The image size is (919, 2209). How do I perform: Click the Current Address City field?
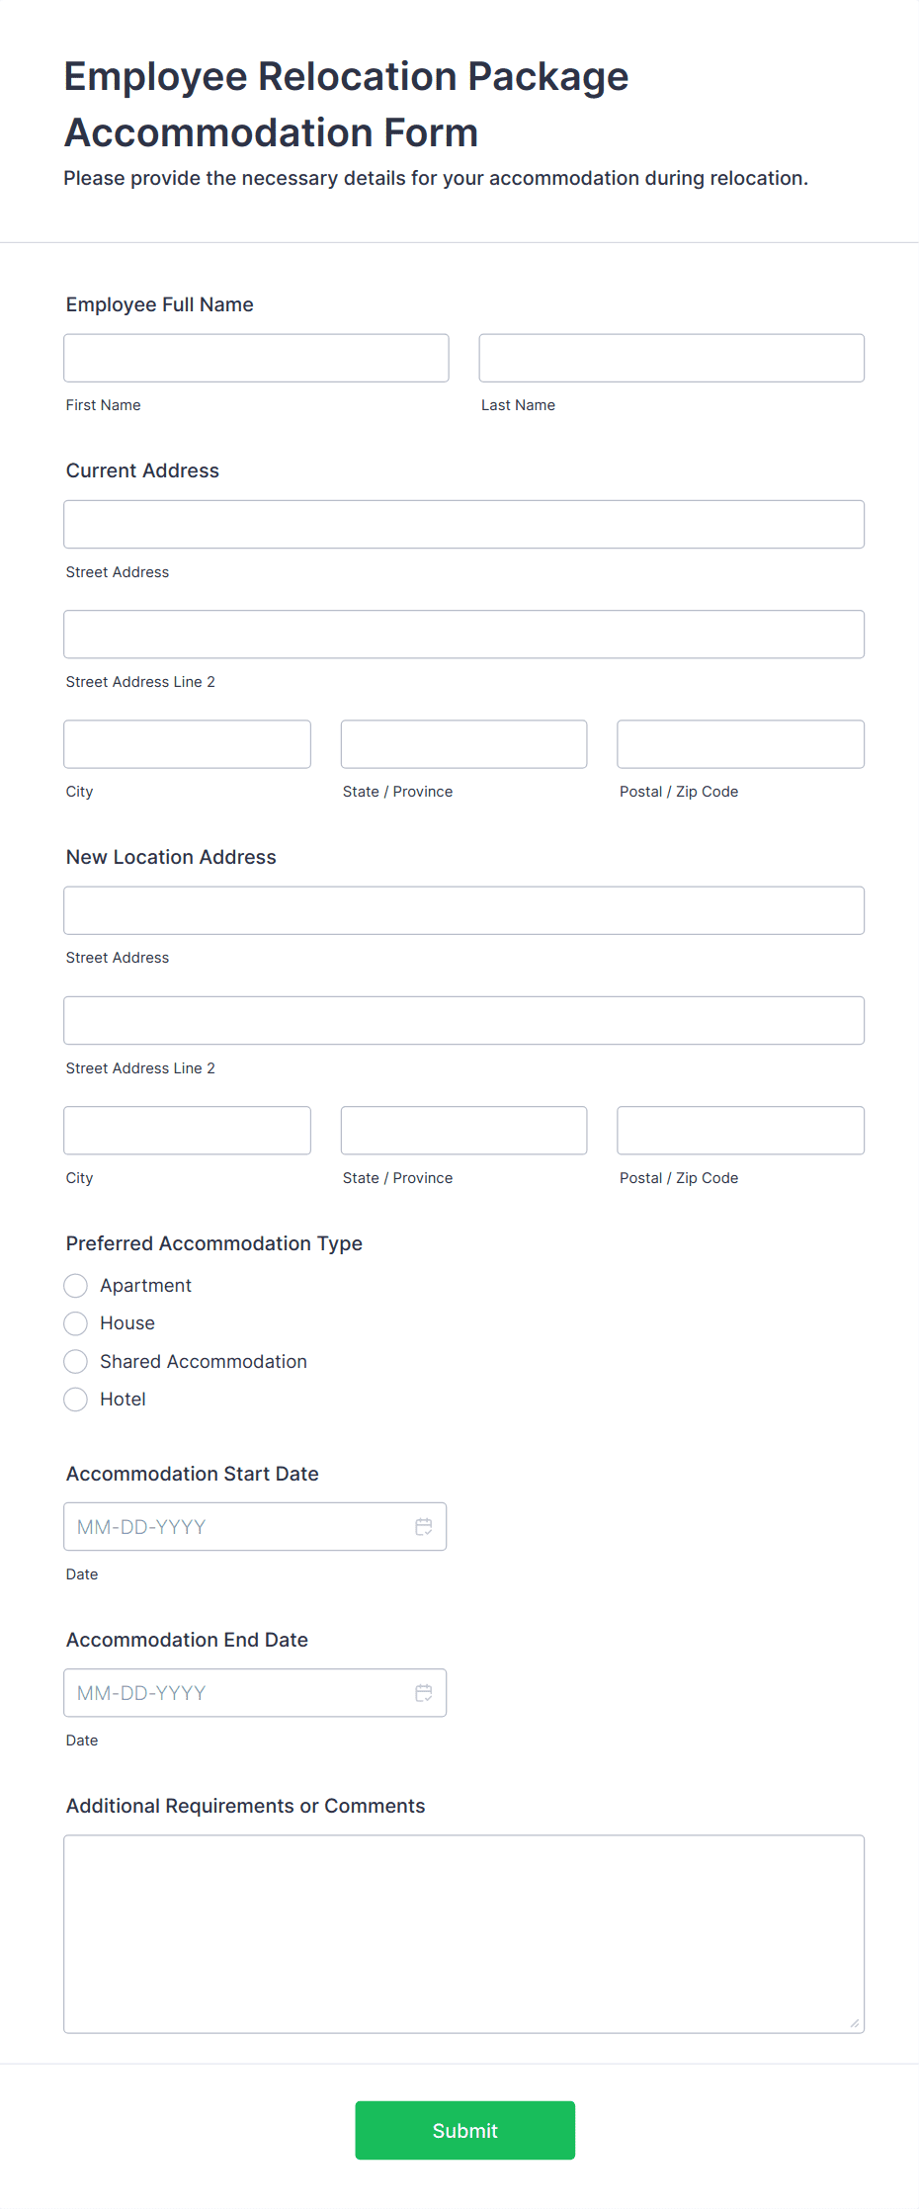tap(187, 743)
